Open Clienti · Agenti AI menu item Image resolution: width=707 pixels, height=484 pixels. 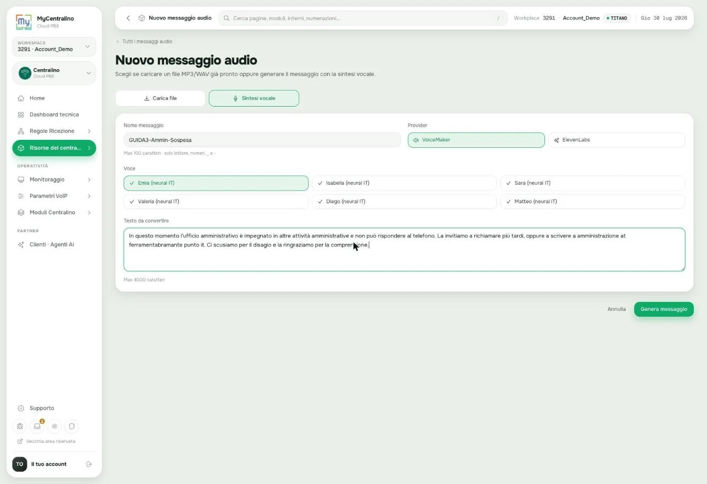coord(54,244)
